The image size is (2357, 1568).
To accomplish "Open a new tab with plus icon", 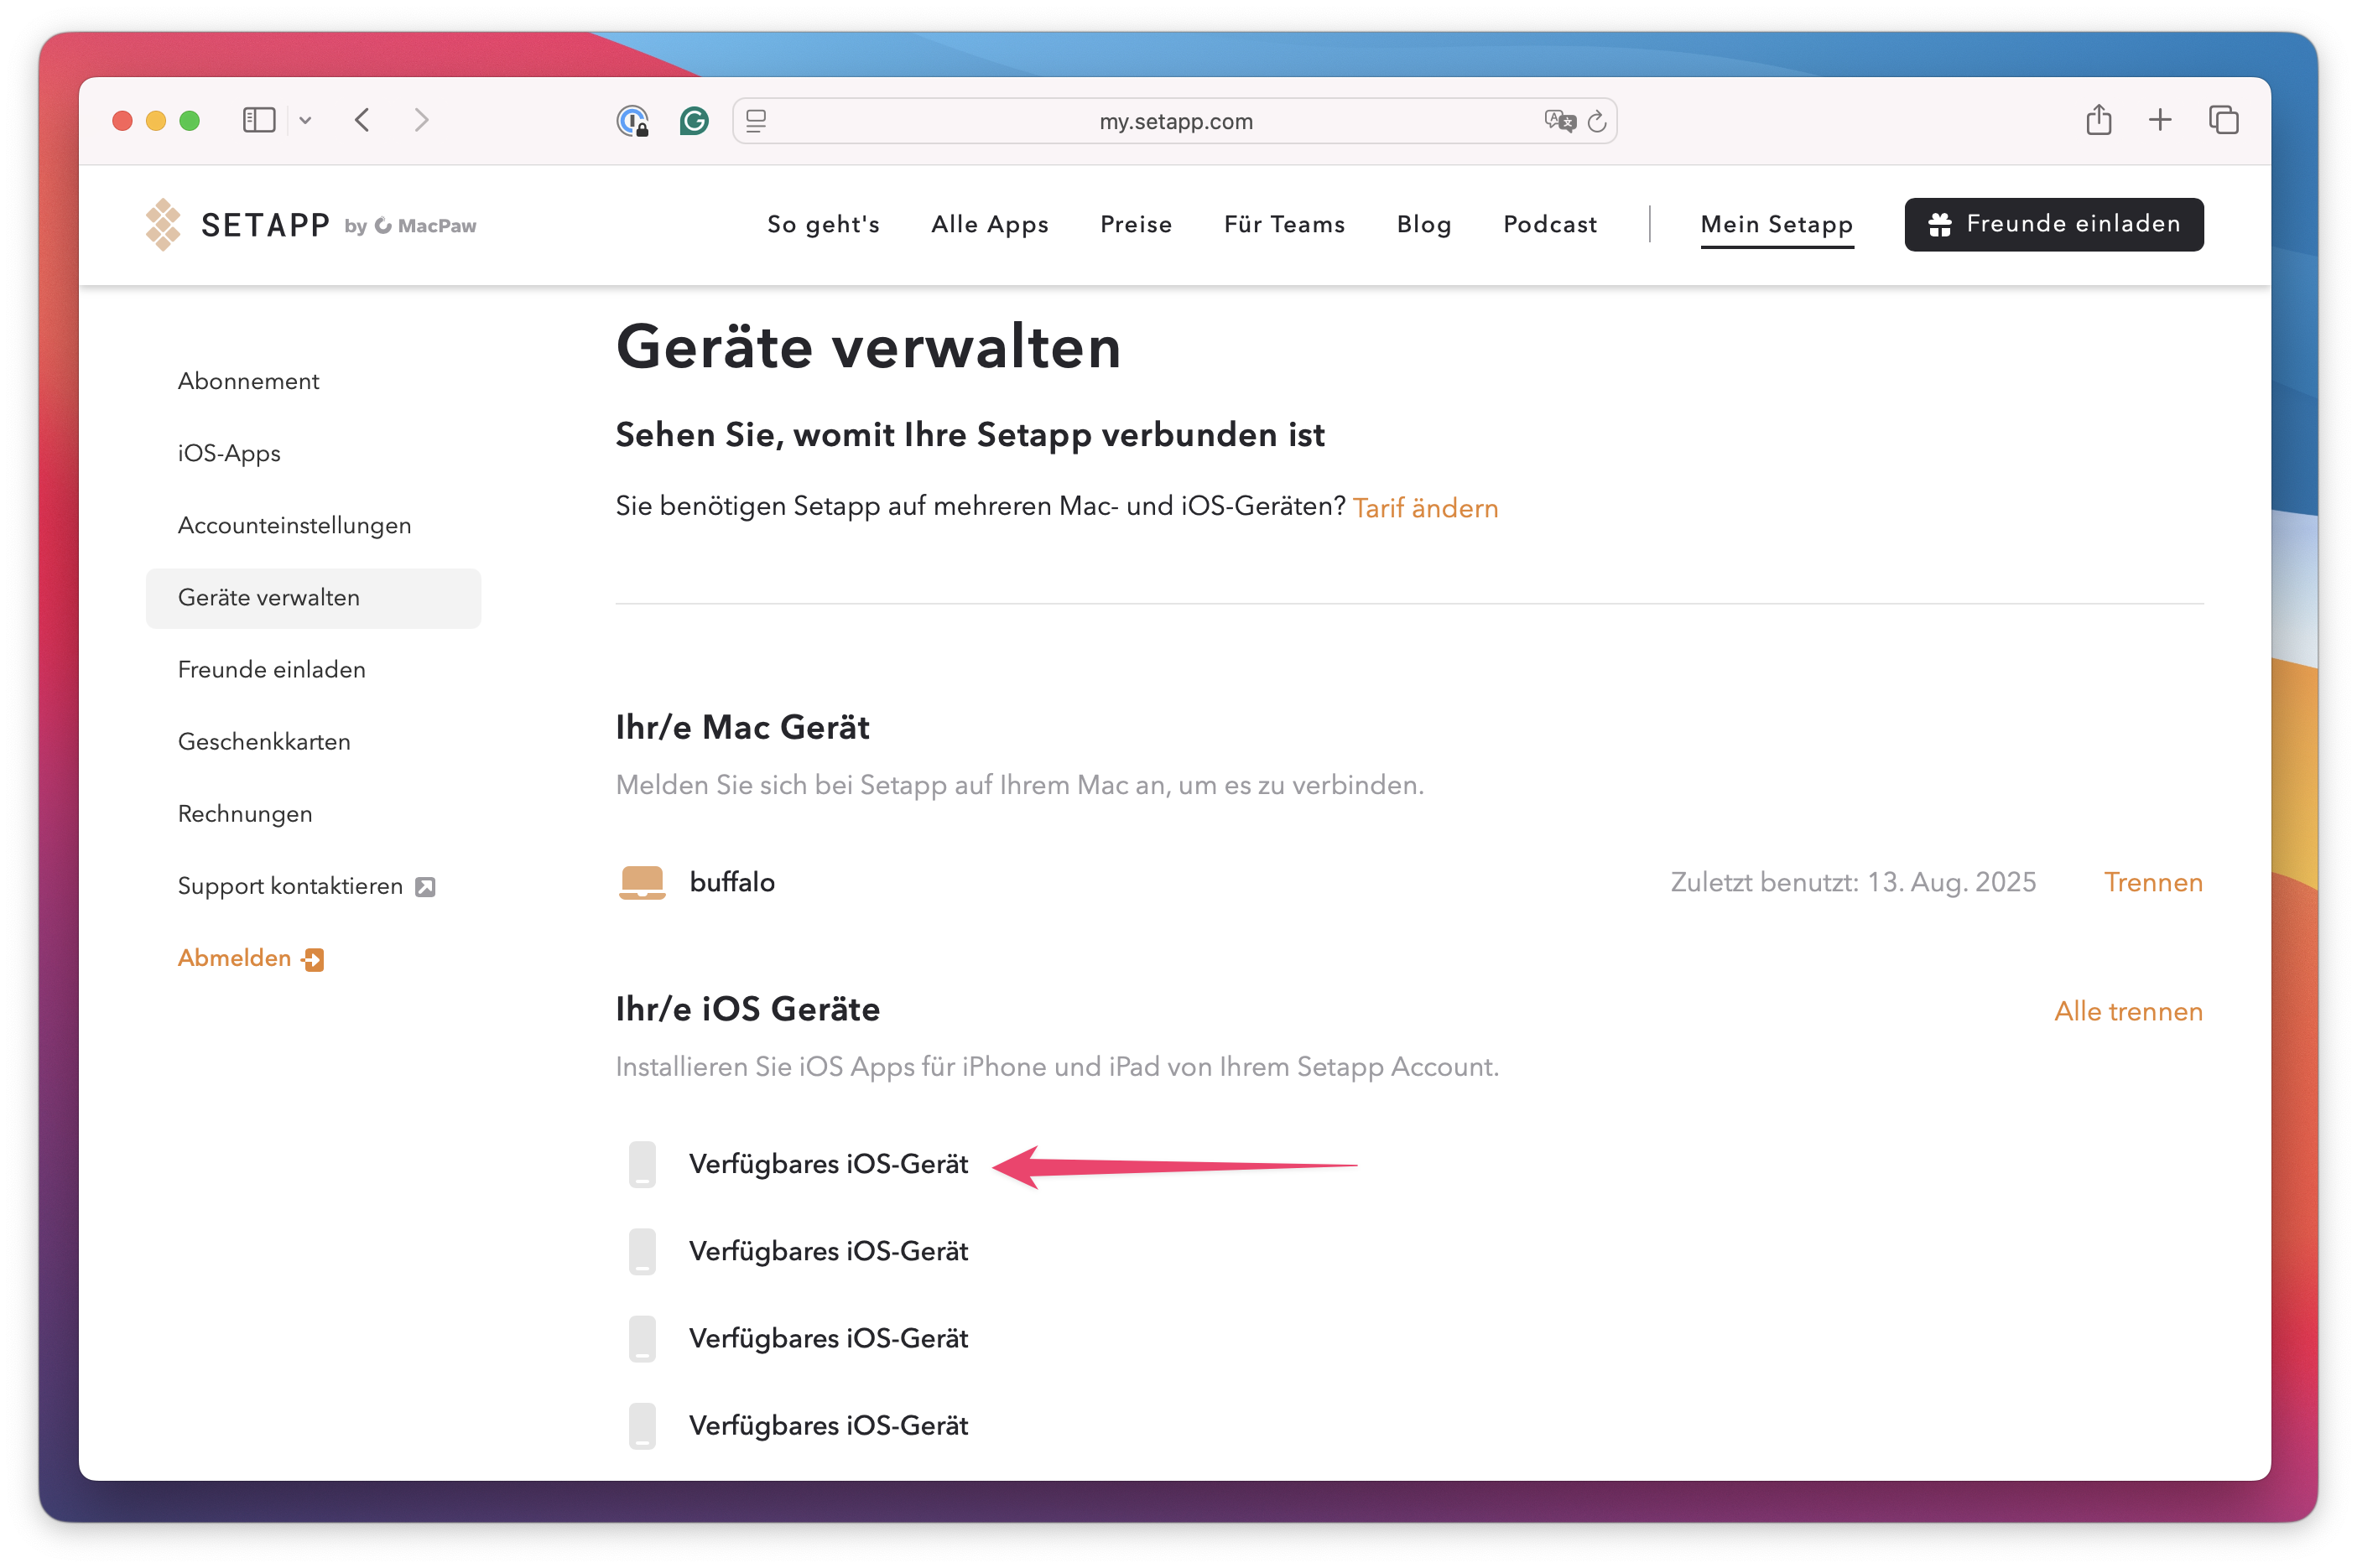I will point(2160,120).
